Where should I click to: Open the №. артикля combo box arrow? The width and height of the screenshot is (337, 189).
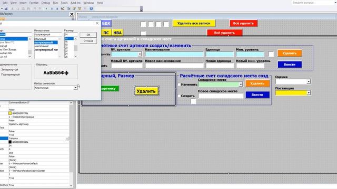click(140, 54)
